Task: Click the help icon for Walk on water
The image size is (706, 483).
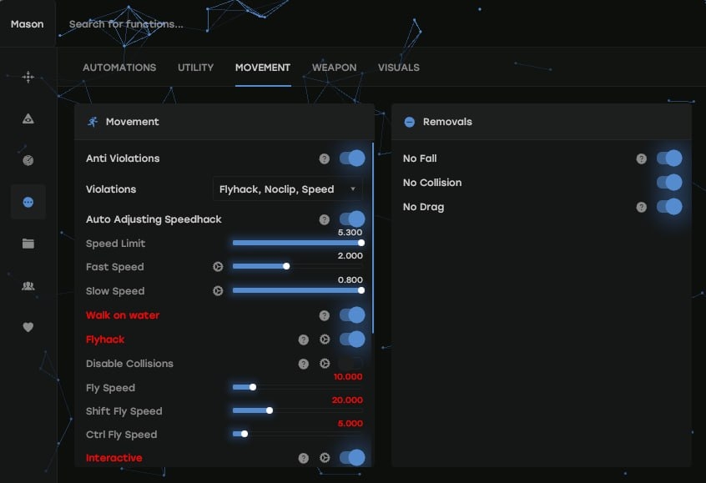Action: pyautogui.click(x=324, y=315)
